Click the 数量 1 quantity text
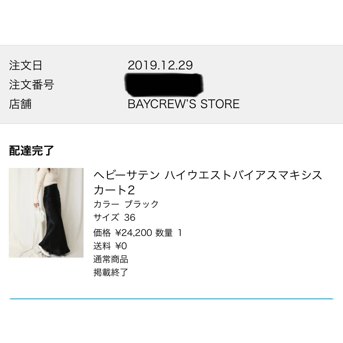 pyautogui.click(x=168, y=233)
